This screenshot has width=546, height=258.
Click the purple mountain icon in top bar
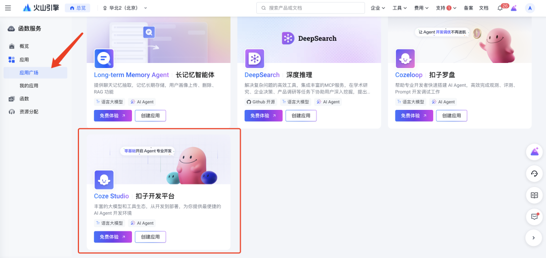coord(514,8)
